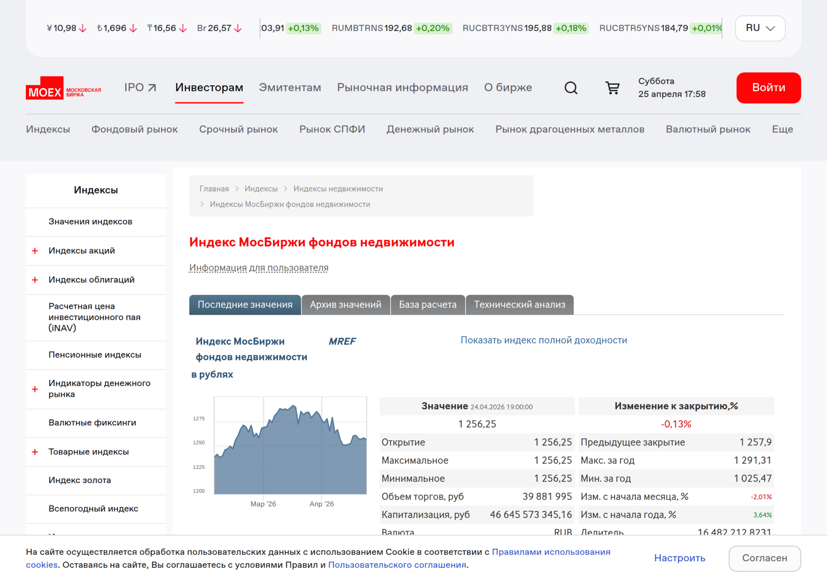Go to Рынок драгоценных металлов section

coord(570,129)
